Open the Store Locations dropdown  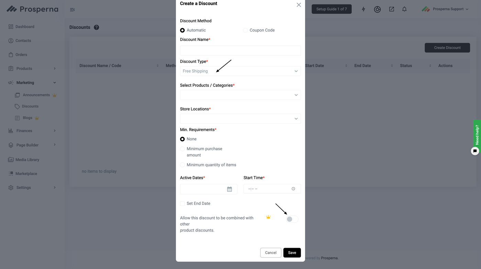click(240, 119)
